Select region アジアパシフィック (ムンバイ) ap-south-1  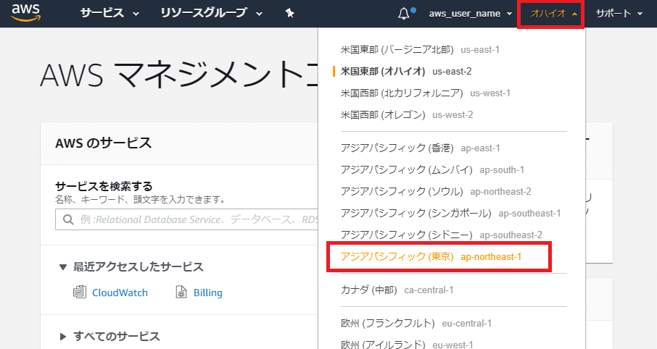pos(432,170)
